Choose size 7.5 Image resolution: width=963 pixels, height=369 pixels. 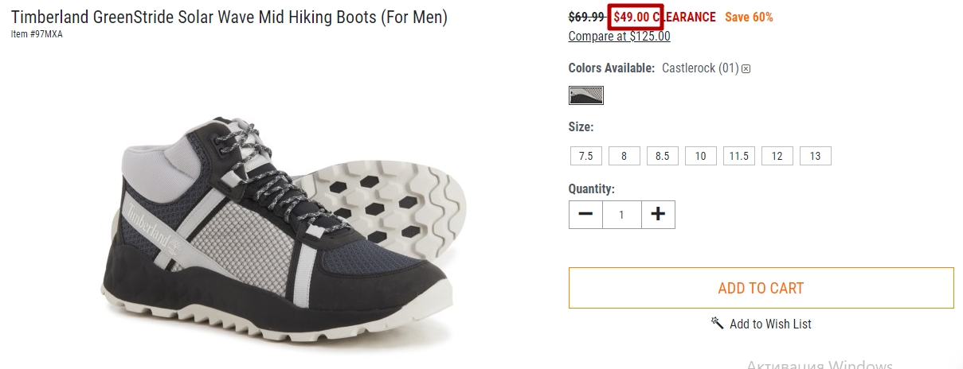(x=586, y=156)
